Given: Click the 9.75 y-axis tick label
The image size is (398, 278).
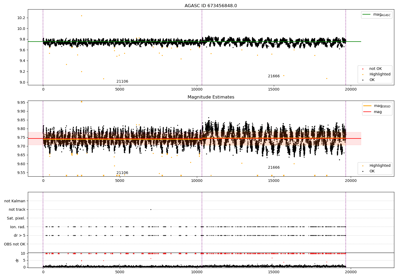Looking at the screenshot, I should point(21,137).
